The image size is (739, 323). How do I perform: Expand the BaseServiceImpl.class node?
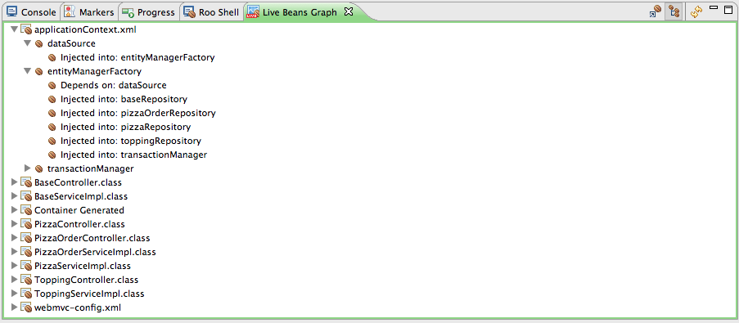point(14,196)
